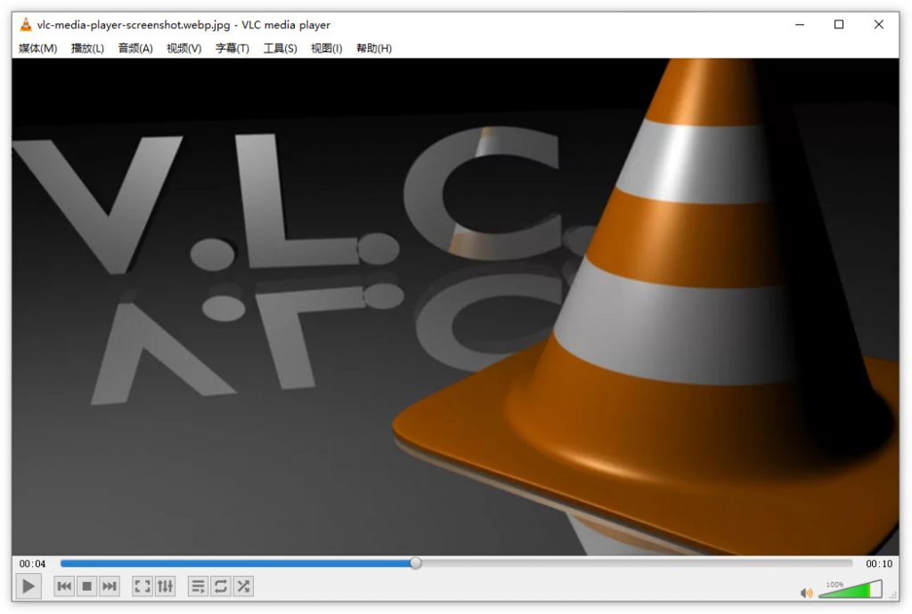The width and height of the screenshot is (912, 614).
Task: Skip to next media track
Action: (110, 586)
